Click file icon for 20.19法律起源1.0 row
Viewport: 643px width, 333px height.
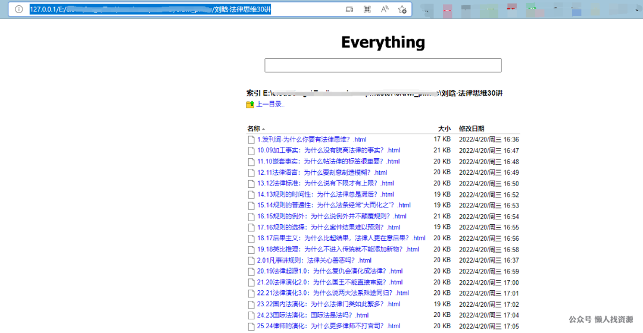pos(251,272)
